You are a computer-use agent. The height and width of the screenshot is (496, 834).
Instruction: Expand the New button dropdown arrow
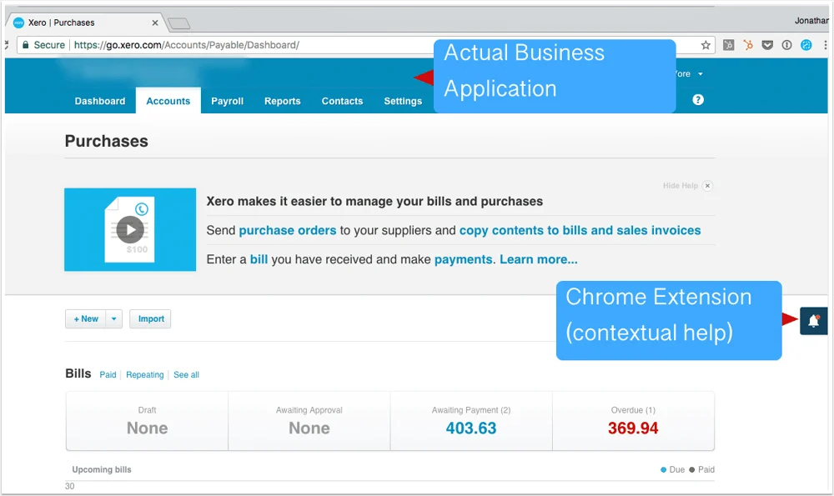[113, 319]
